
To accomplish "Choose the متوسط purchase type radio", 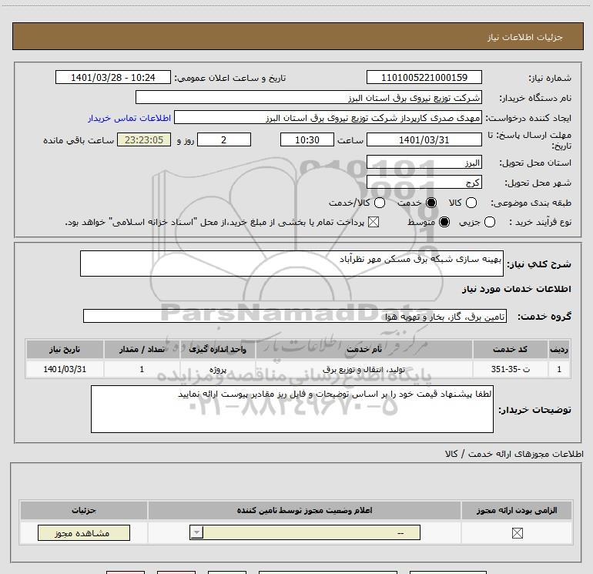I will tap(444, 222).
